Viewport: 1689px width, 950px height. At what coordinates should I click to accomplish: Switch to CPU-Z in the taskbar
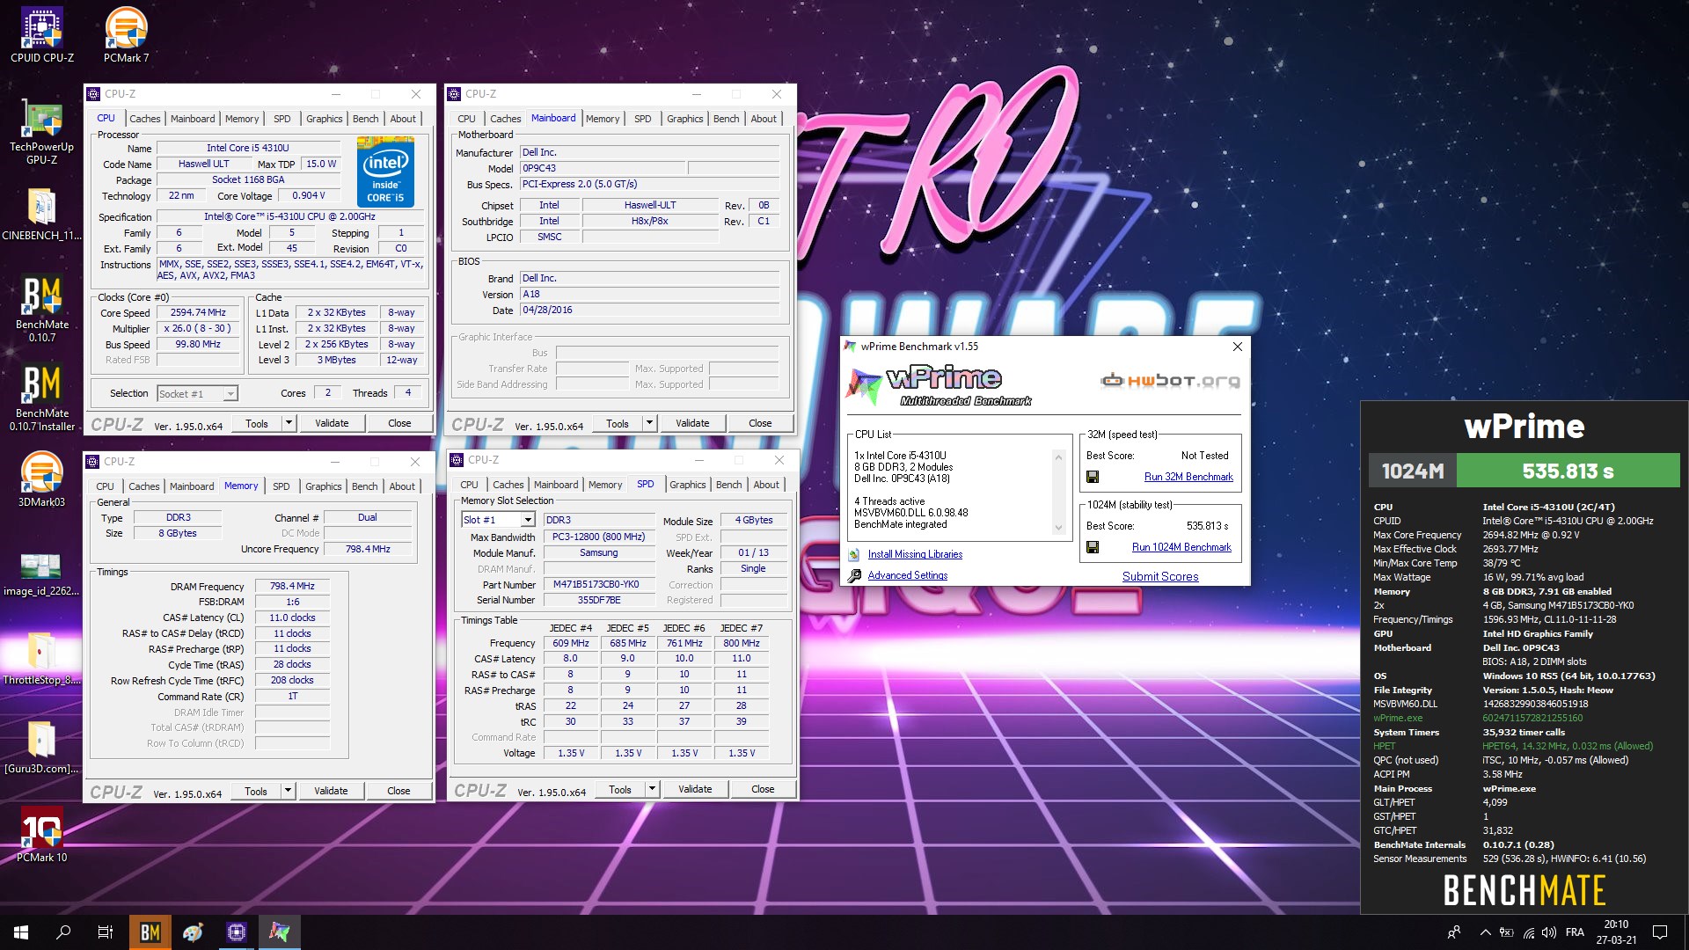pyautogui.click(x=236, y=932)
